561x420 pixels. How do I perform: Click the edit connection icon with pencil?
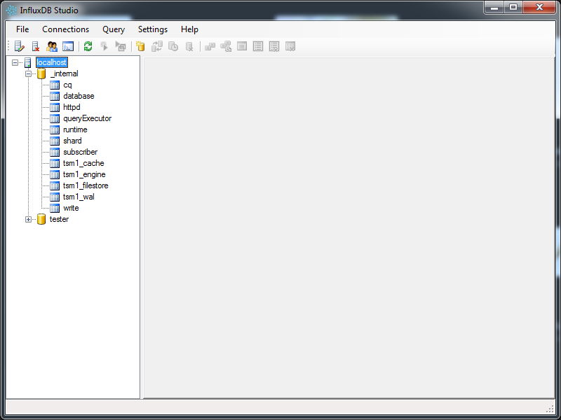pyautogui.click(x=20, y=46)
